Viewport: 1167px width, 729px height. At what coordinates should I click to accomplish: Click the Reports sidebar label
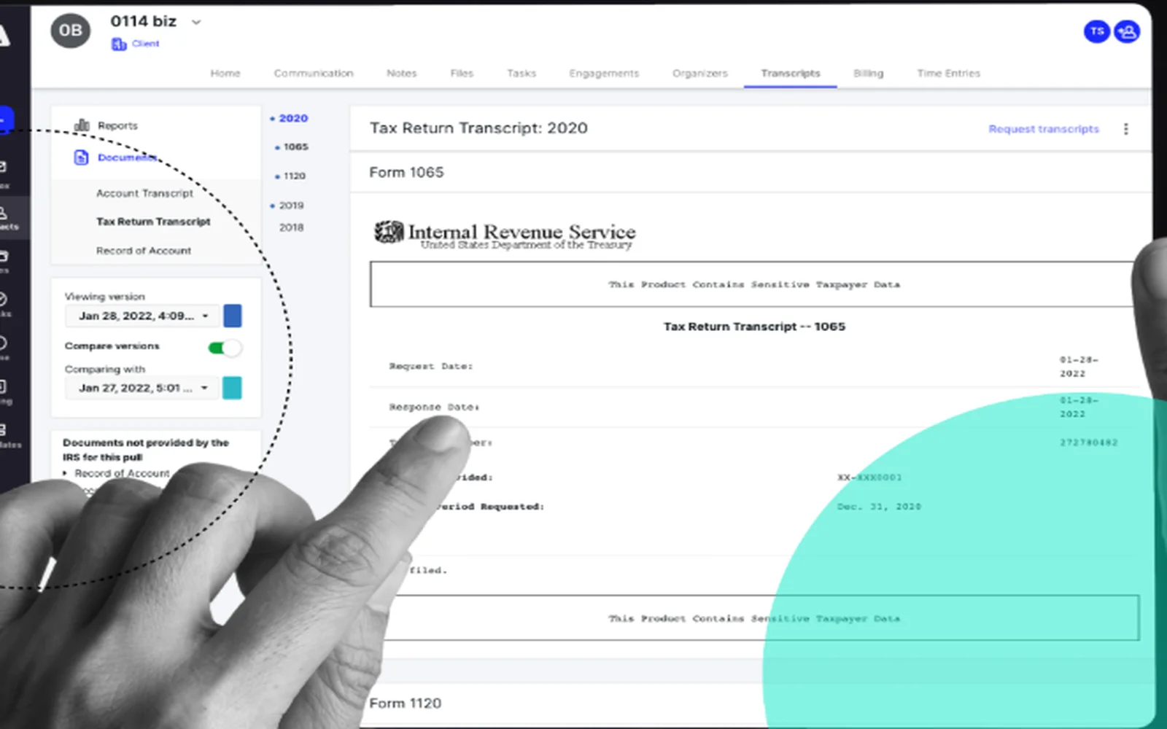117,125
